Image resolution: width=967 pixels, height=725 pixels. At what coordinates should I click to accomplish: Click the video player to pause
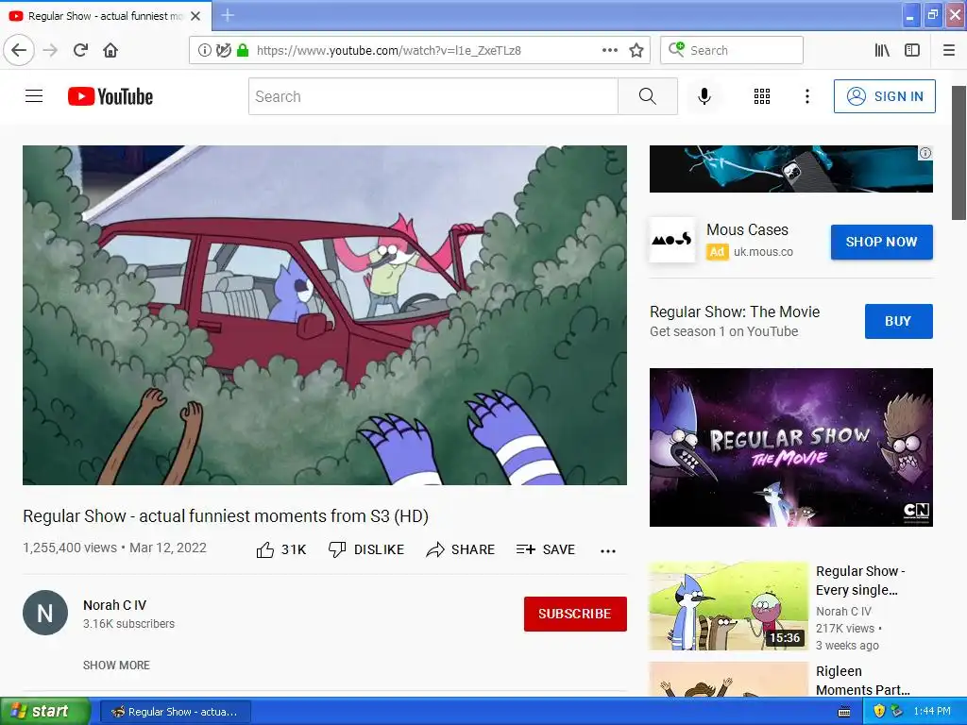pos(325,315)
